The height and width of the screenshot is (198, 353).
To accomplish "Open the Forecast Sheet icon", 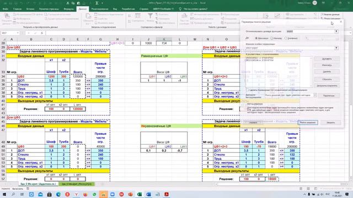I will [277, 16].
